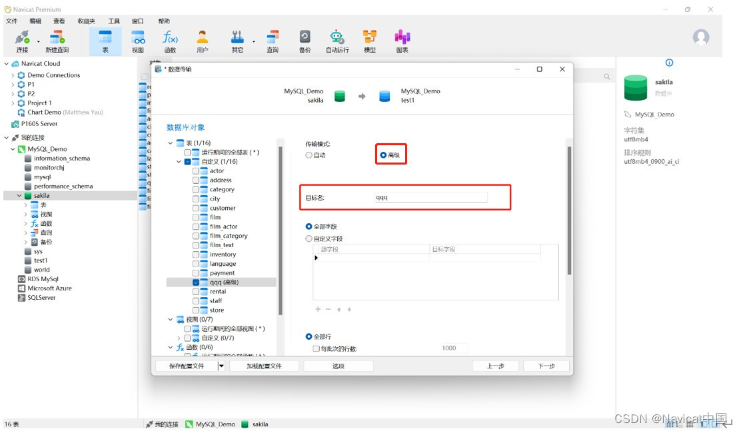Expand Demo Connections in sidebar

tap(13, 75)
